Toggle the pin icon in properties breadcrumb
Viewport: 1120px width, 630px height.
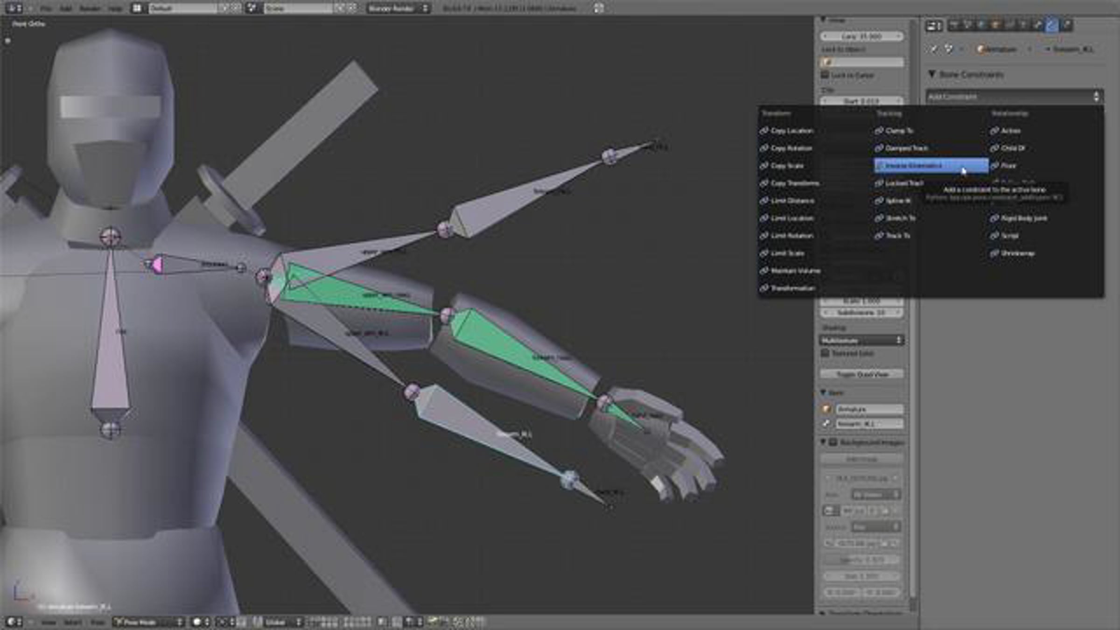[x=933, y=49]
